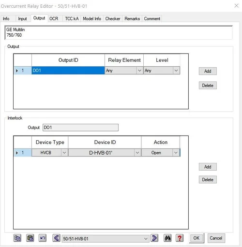Click the Device Type column header
242x247 pixels.
pos(50,142)
